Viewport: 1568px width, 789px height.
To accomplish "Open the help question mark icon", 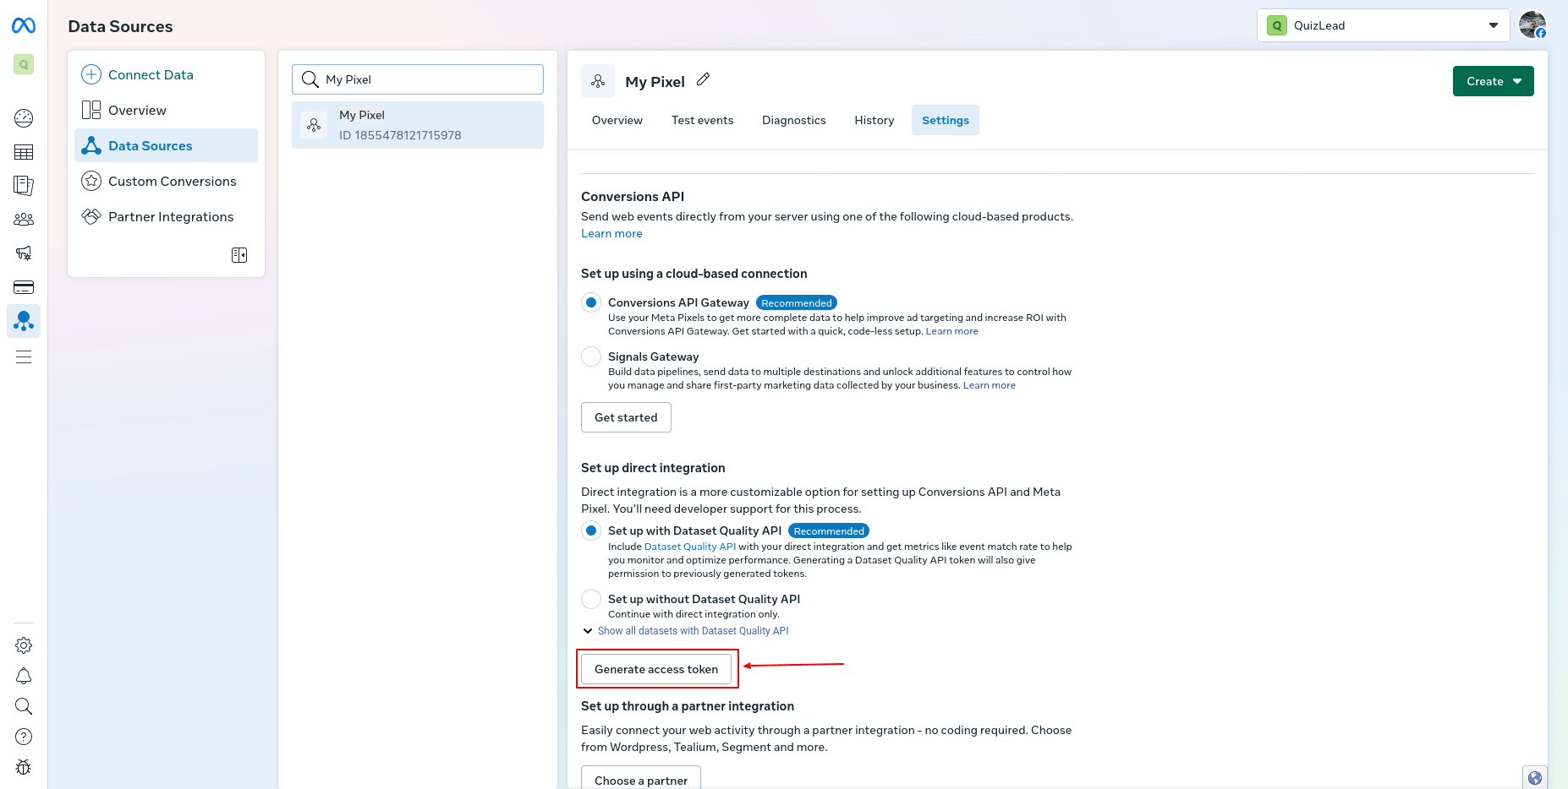I will (x=24, y=737).
